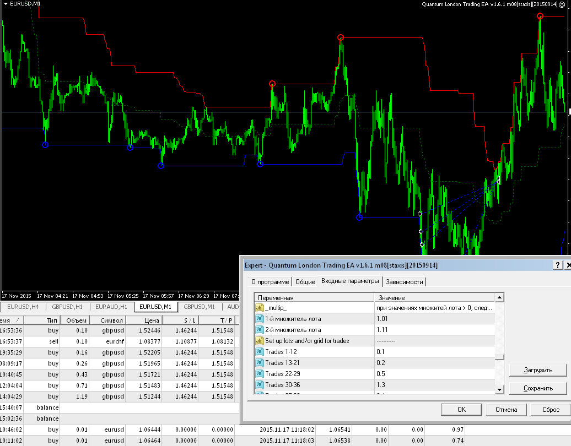This screenshot has width=571, height=446.
Task: Click parameter list scroll down arrow
Action: click(499, 389)
